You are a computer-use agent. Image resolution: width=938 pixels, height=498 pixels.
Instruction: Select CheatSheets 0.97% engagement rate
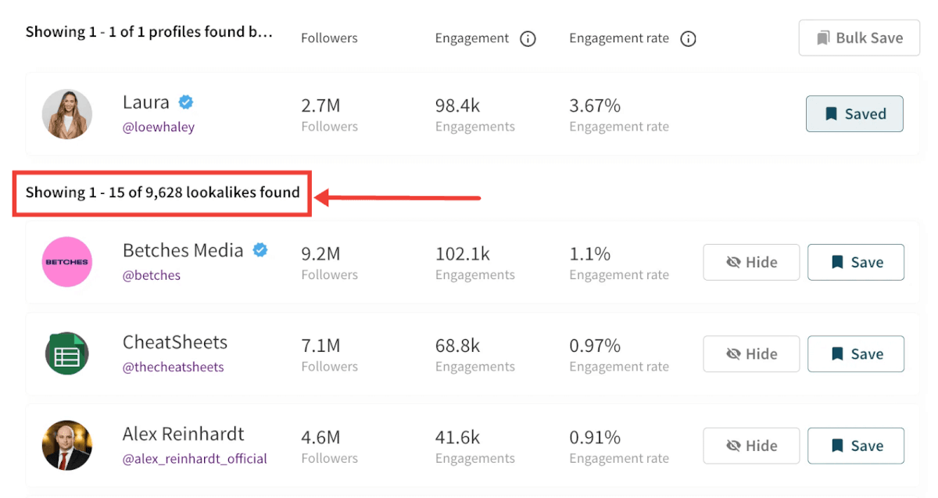(595, 346)
